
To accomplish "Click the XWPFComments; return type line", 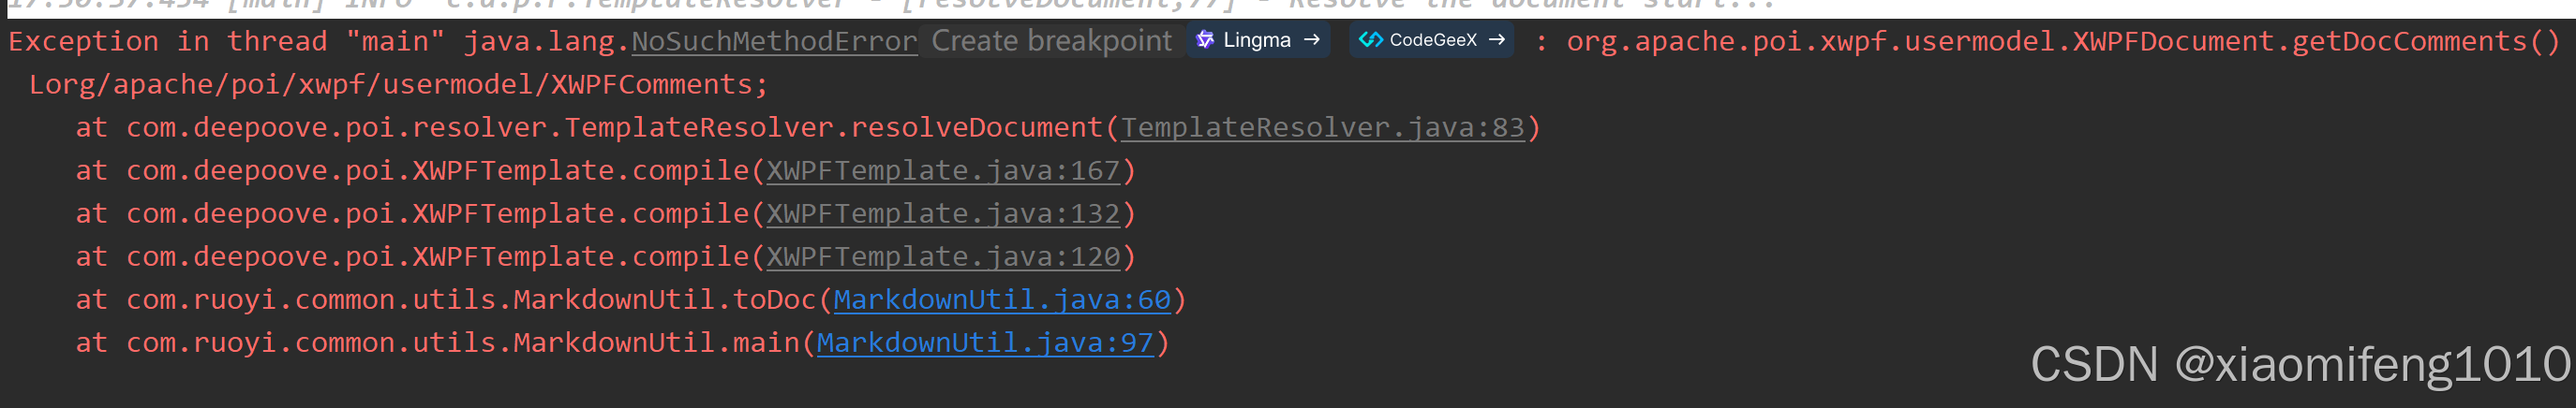I will 399,85.
